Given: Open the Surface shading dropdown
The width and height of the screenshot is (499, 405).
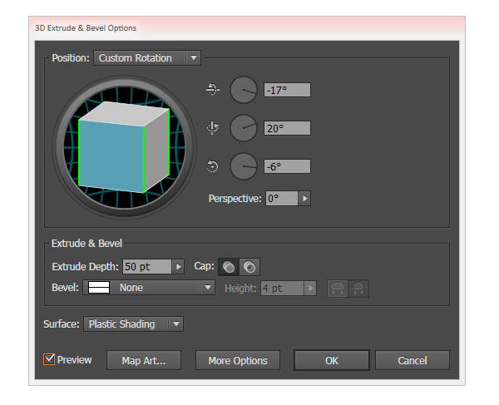Looking at the screenshot, I should click(x=175, y=324).
